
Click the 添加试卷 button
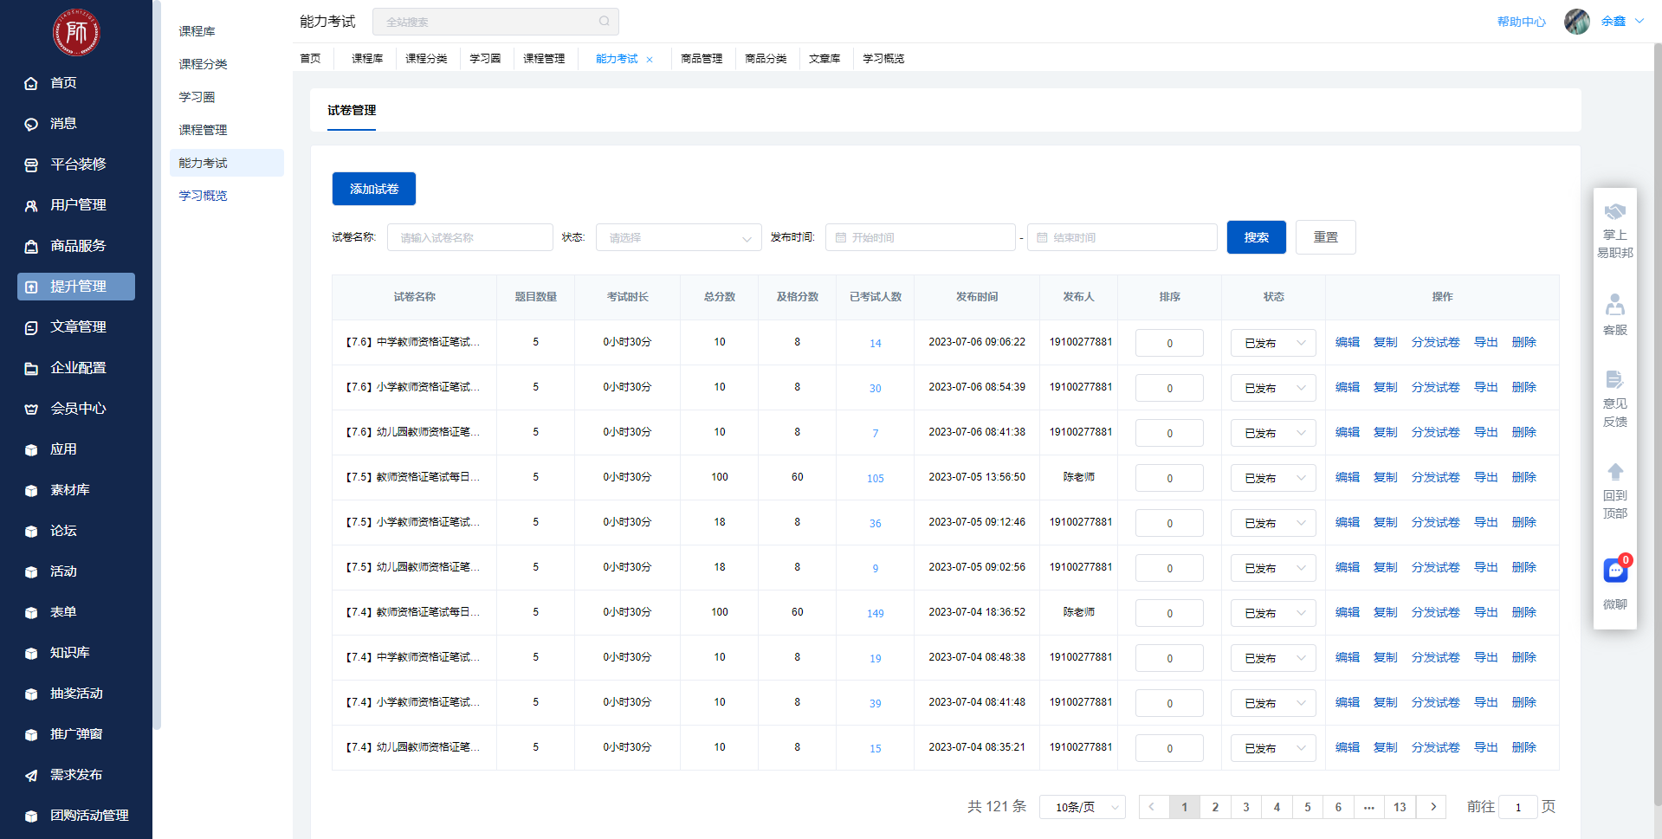(x=374, y=189)
